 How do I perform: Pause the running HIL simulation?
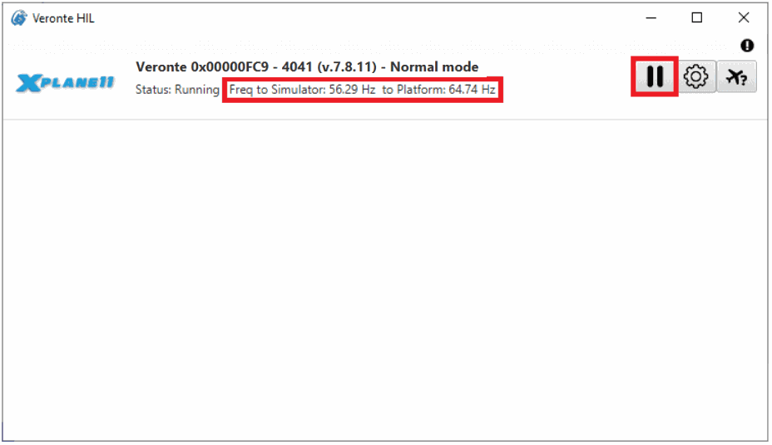pos(655,77)
